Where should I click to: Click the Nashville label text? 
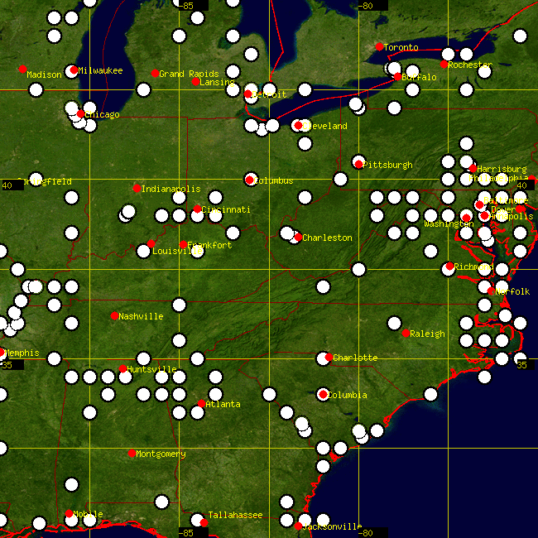[141, 316]
